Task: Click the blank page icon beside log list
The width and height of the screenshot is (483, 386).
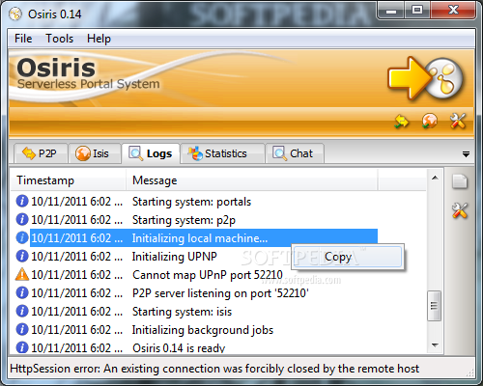Action: (460, 181)
